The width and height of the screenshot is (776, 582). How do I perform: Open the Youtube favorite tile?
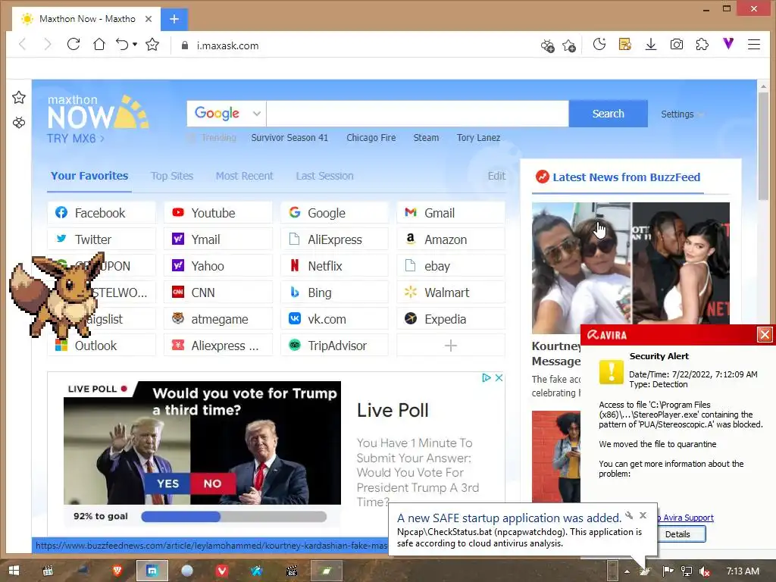point(217,213)
